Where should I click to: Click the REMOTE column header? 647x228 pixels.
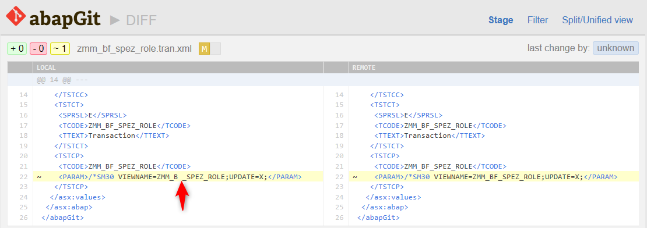tap(494, 67)
